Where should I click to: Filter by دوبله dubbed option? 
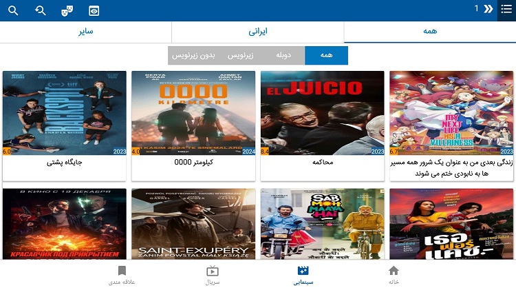[283, 55]
